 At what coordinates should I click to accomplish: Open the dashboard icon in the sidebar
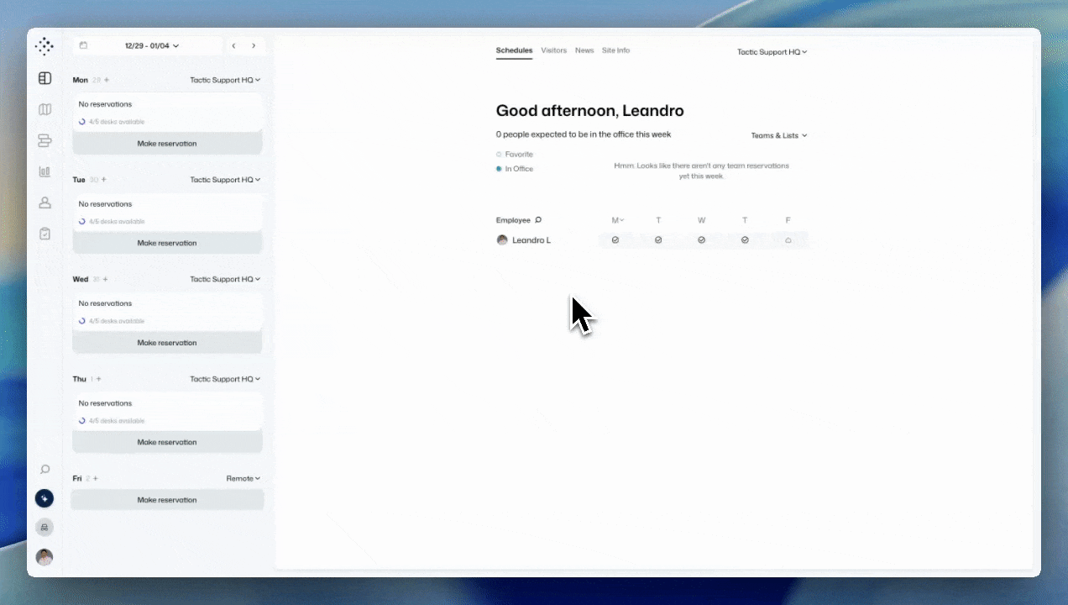[x=44, y=77]
